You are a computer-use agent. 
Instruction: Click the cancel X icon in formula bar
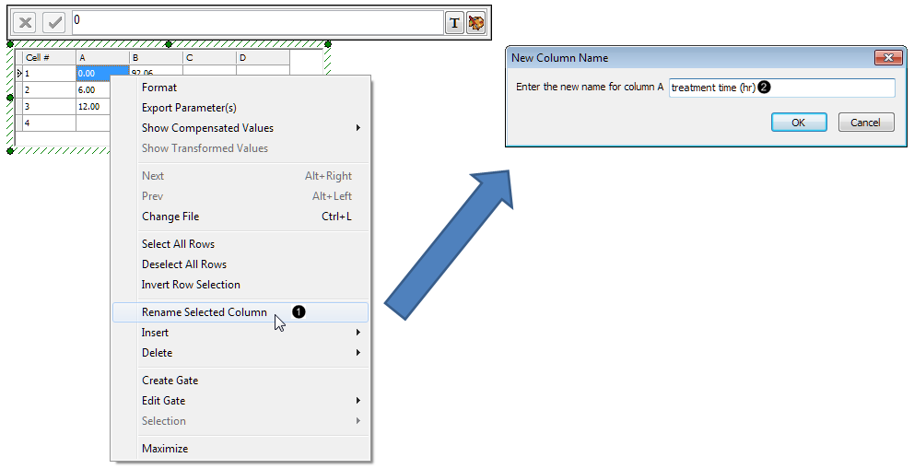click(x=26, y=23)
